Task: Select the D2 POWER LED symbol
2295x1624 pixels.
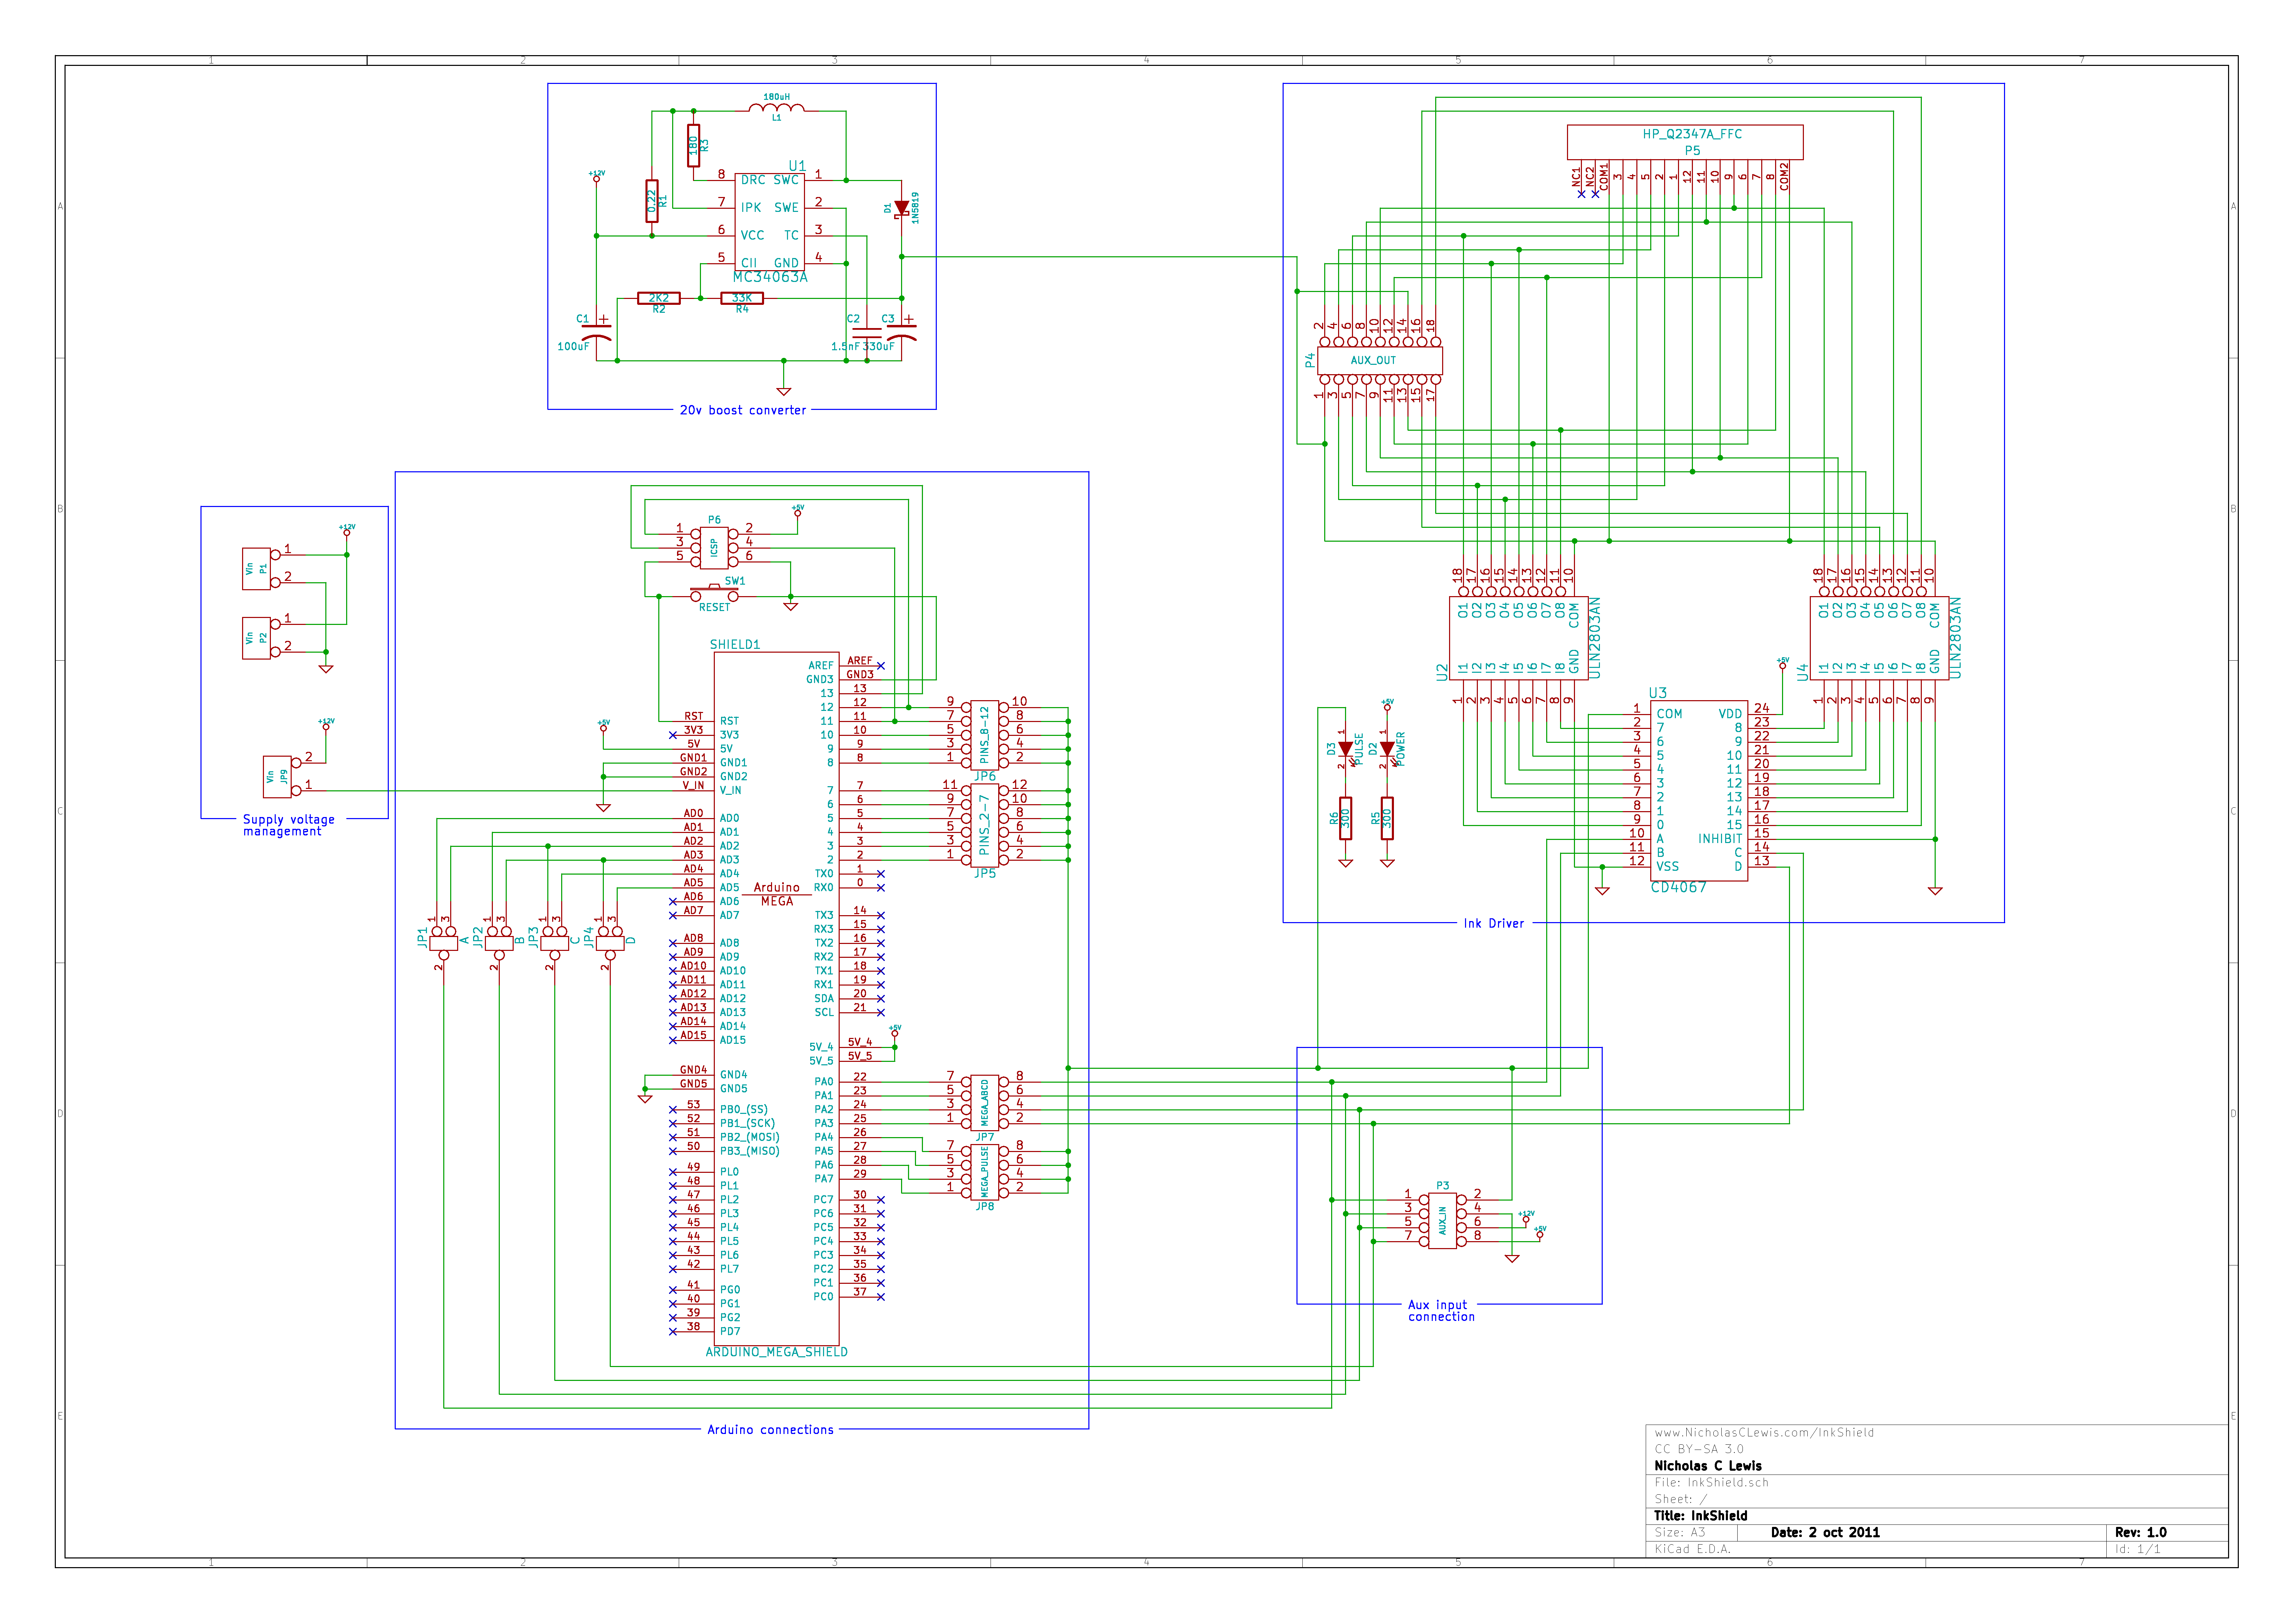Action: point(1387,749)
